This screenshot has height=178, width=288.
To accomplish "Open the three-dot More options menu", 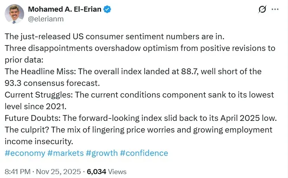I will [275, 9].
